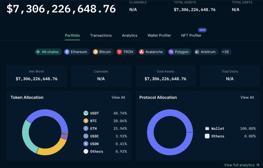Click the ETH token icon in legend
The height and width of the screenshot is (168, 263).
coord(86,128)
